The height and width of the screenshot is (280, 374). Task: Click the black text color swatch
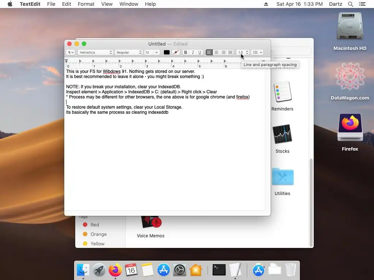(167, 52)
